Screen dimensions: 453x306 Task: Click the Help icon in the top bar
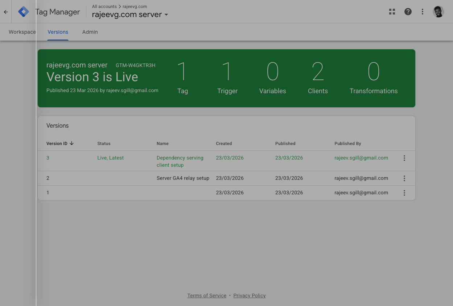click(x=408, y=12)
